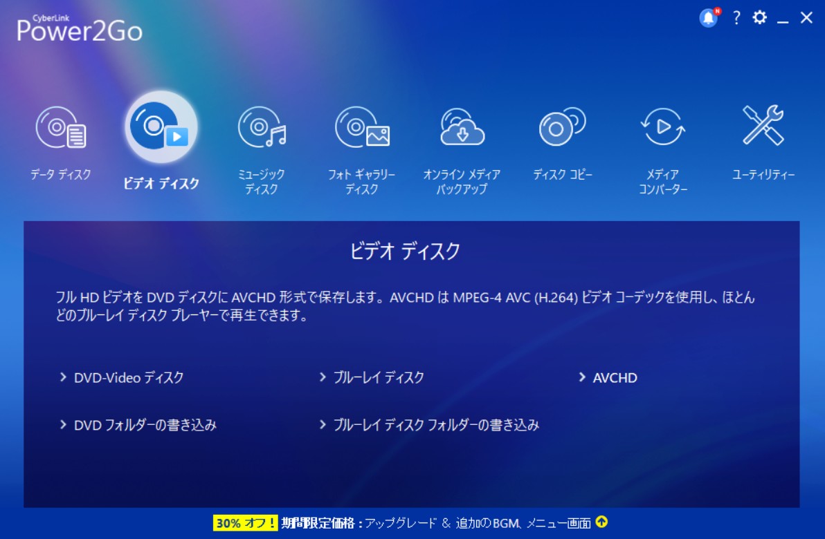
Task: Choose the AVCHD option
Action: click(x=615, y=378)
